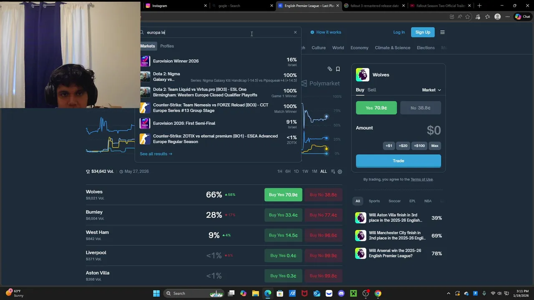Open Minecraft icon in the taskbar
This screenshot has width=534, height=300.
point(353,293)
